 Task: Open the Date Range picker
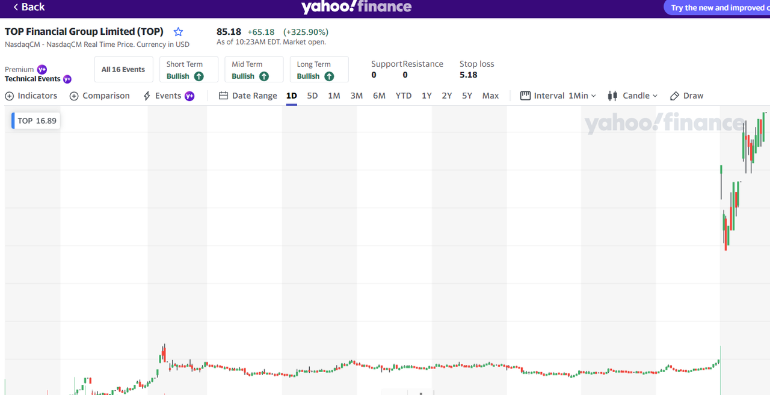click(248, 96)
